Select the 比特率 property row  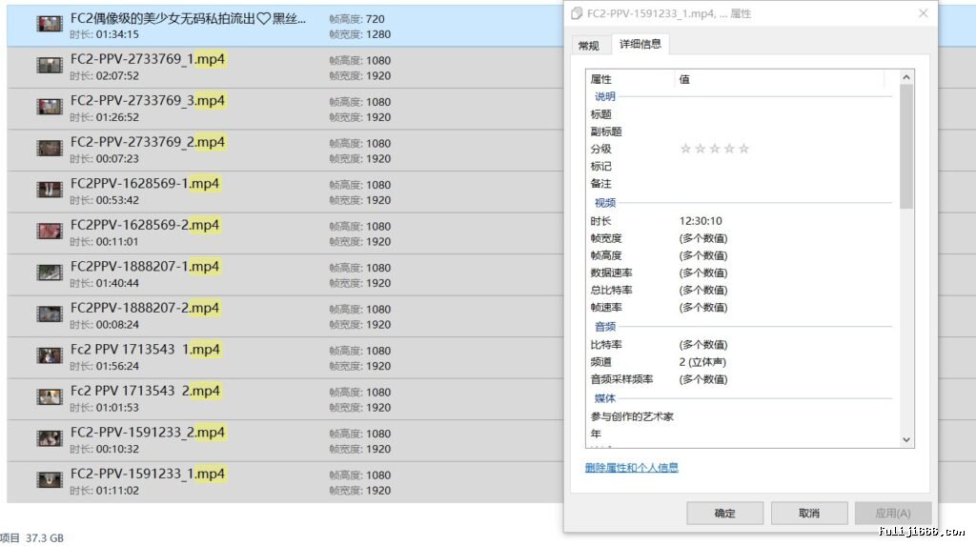pos(741,344)
